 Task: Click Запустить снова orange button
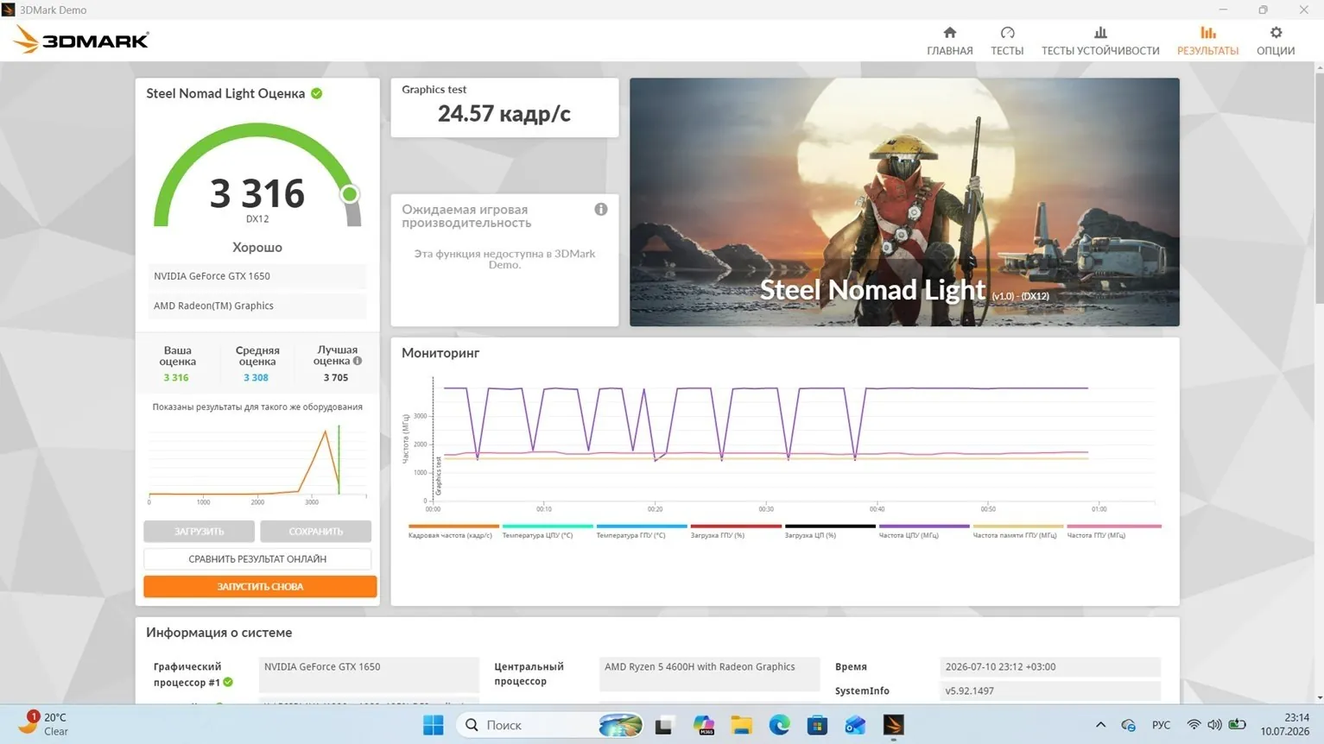(260, 587)
